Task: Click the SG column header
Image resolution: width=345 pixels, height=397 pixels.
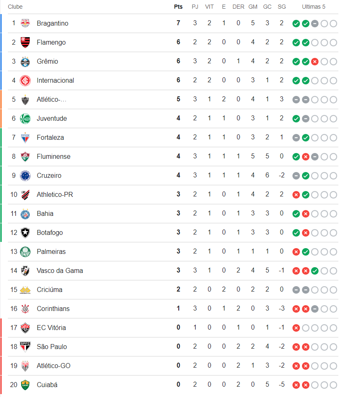Action: pos(282,7)
